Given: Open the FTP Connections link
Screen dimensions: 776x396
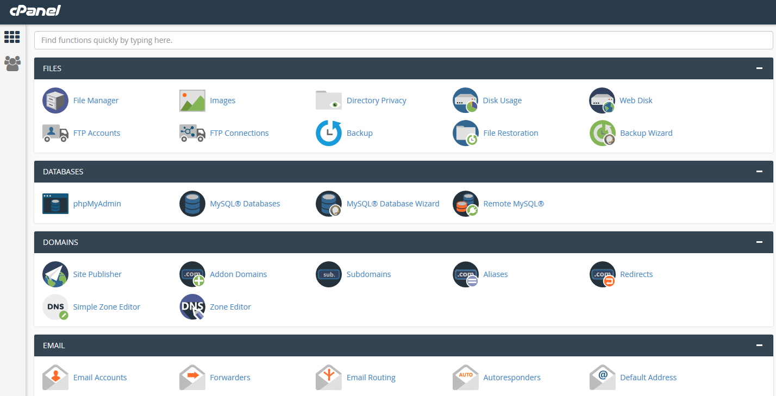Looking at the screenshot, I should click(240, 133).
